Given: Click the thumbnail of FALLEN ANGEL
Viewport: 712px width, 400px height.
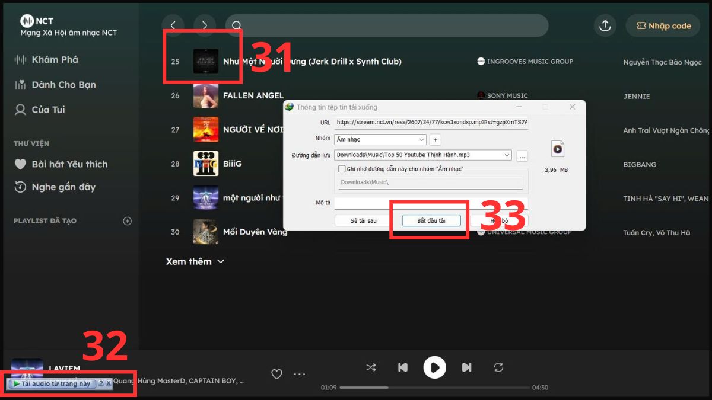Looking at the screenshot, I should tap(206, 95).
